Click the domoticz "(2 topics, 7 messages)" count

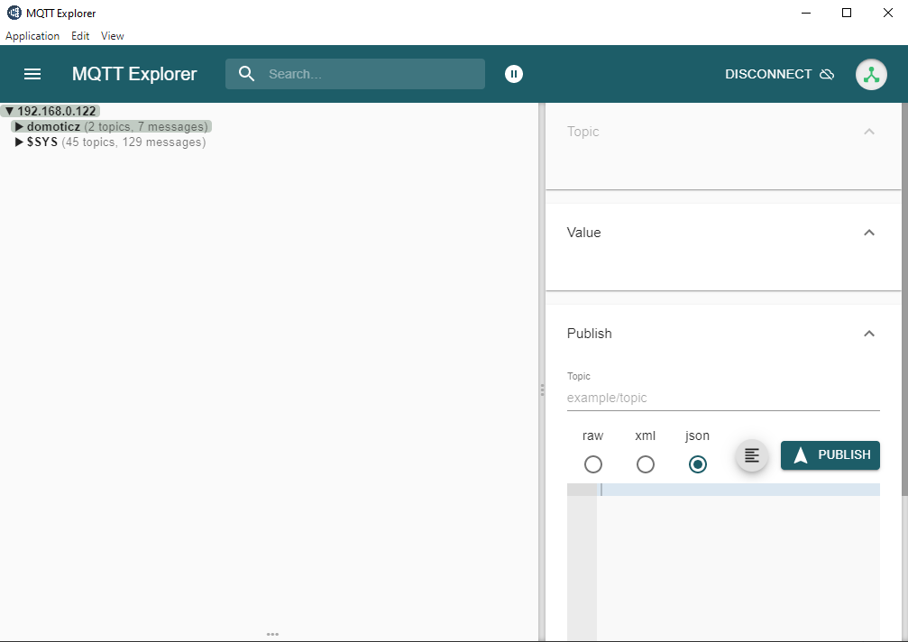click(146, 126)
